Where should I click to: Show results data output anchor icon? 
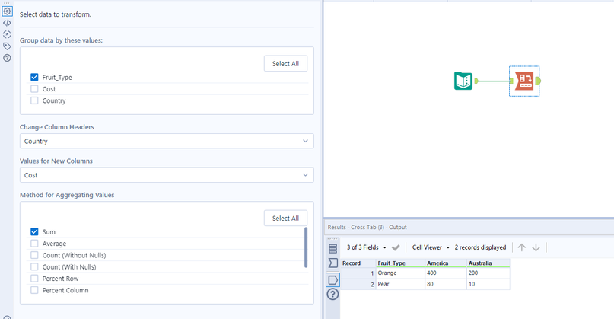[332, 280]
